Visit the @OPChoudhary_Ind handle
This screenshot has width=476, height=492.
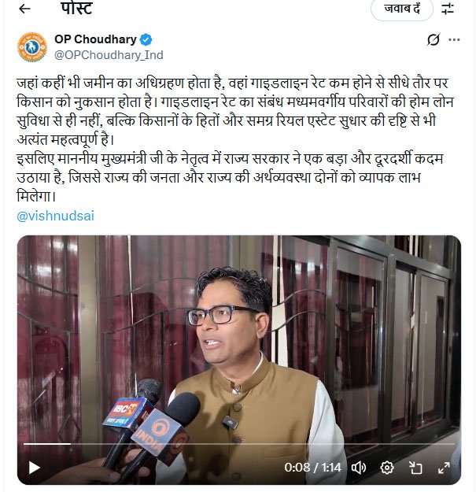point(109,55)
